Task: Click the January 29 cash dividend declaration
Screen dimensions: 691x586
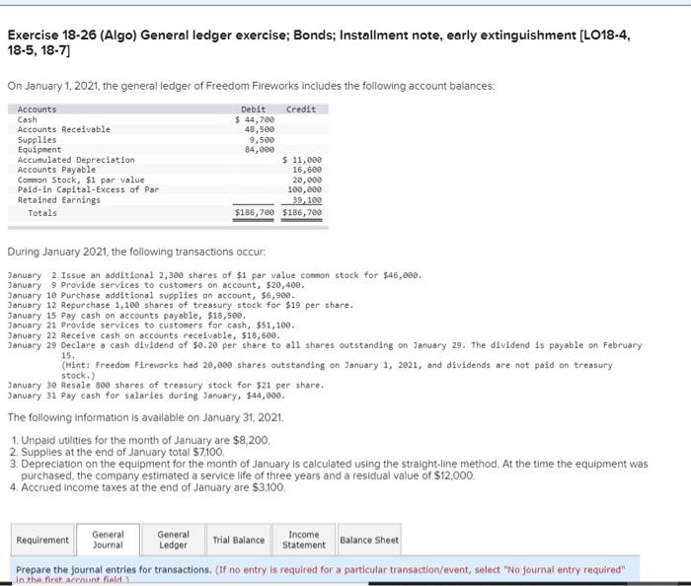Action: pyautogui.click(x=325, y=350)
